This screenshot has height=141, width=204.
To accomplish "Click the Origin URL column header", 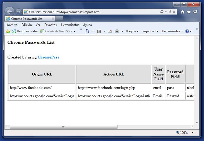I will point(42,74).
